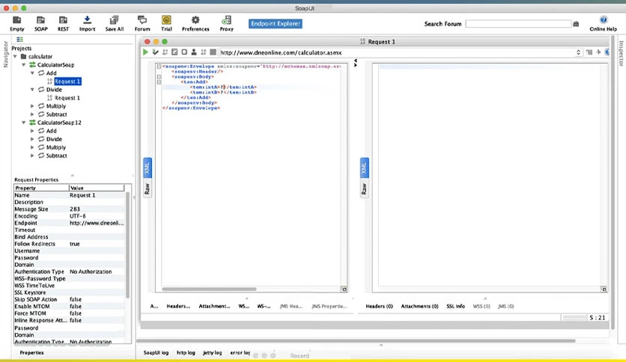Expand Subtract under CalculatorSoap
The height and width of the screenshot is (362, 626).
pos(32,114)
